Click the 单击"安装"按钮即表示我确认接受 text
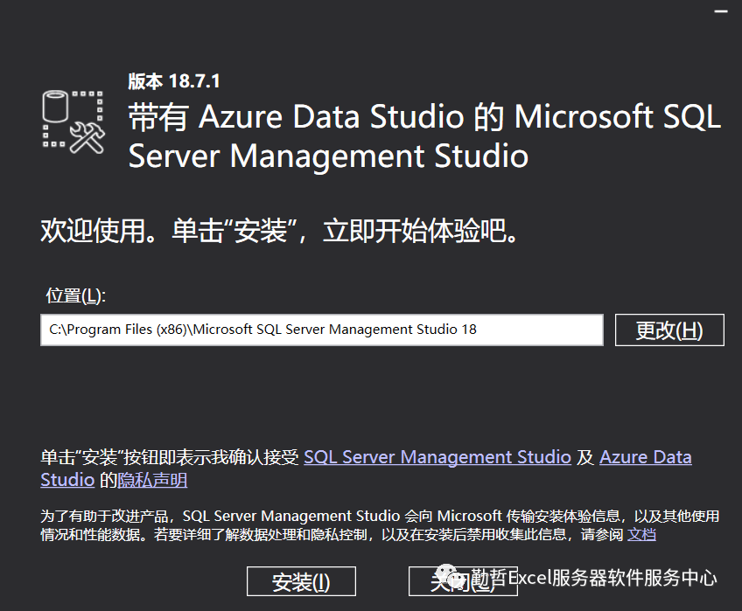The image size is (742, 611). (x=170, y=457)
